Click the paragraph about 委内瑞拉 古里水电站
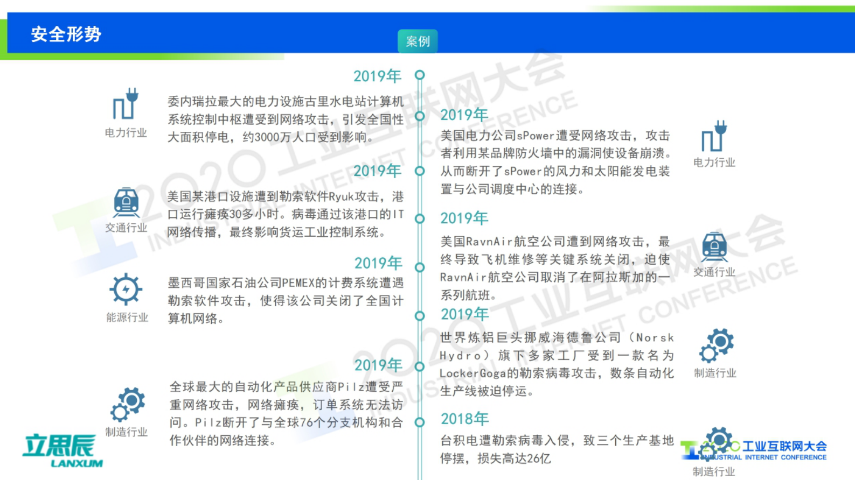This screenshot has height=480, width=855. (x=286, y=119)
